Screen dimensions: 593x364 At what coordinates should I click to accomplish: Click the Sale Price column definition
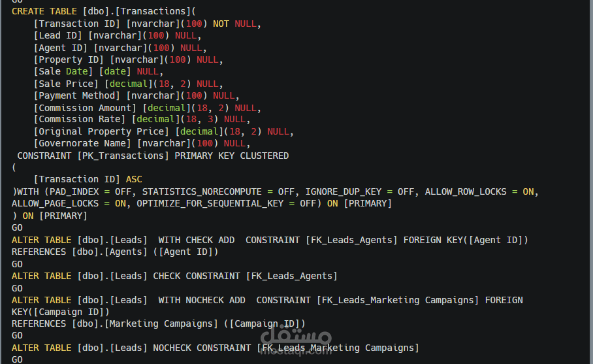pyautogui.click(x=128, y=84)
